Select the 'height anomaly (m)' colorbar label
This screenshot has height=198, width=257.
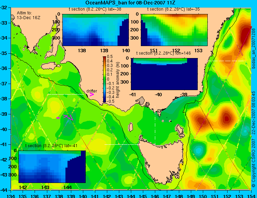[x=118, y=80]
